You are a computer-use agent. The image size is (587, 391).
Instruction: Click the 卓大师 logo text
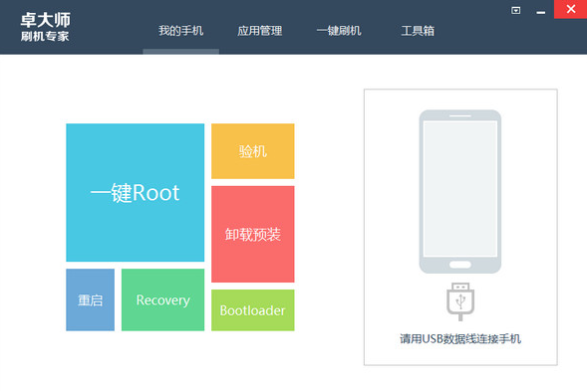(x=45, y=20)
